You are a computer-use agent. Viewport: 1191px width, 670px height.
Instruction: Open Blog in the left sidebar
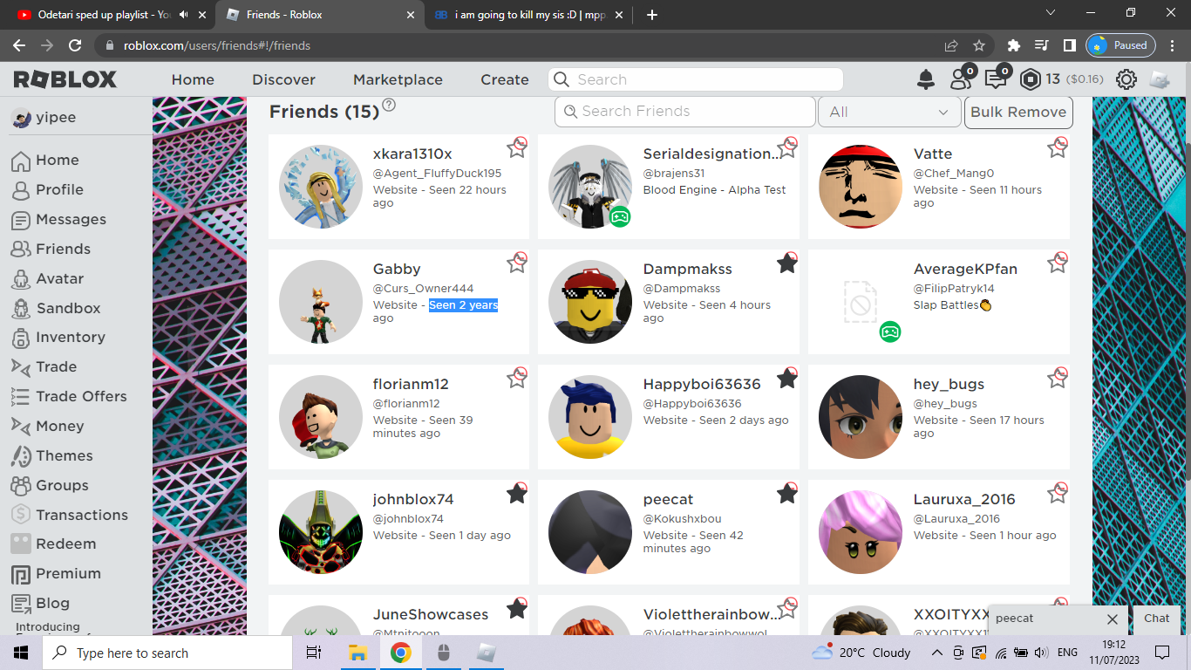point(52,603)
